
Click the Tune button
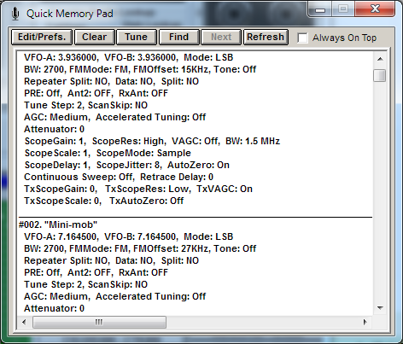pos(137,37)
